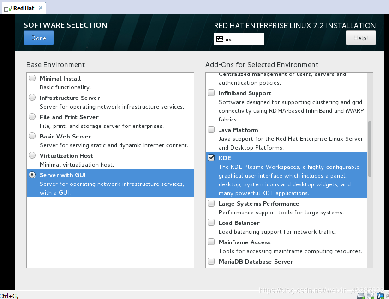Image resolution: width=389 pixels, height=299 pixels.
Task: Switch to the Red Hat tab
Action: (x=24, y=8)
